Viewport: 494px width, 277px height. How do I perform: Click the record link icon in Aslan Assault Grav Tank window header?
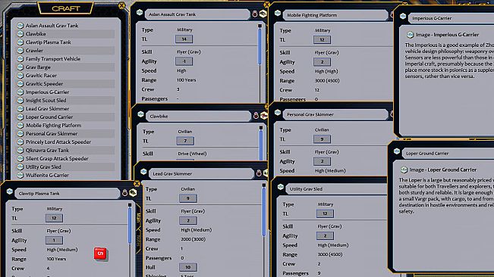click(x=140, y=12)
